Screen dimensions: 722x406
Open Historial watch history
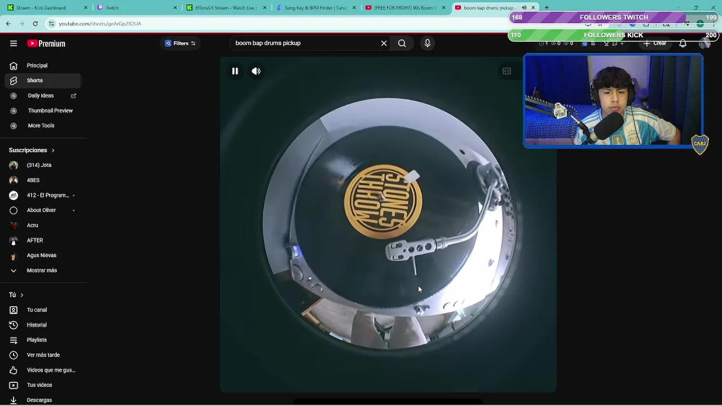[x=43, y=325]
